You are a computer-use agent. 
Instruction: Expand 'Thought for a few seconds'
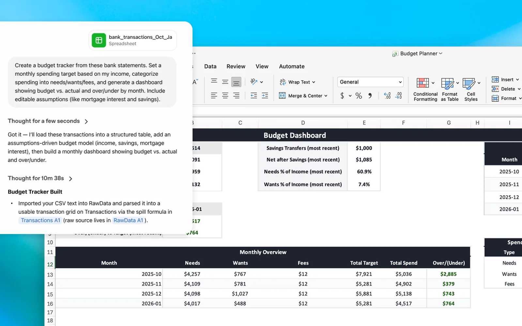coord(48,121)
